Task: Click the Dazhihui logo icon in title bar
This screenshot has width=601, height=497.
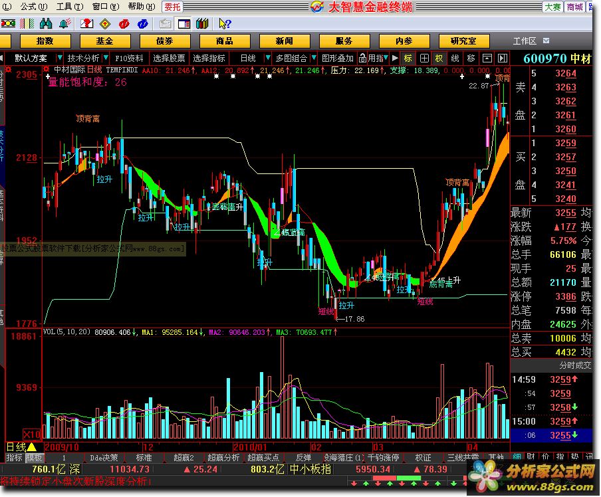Action: 317,7
